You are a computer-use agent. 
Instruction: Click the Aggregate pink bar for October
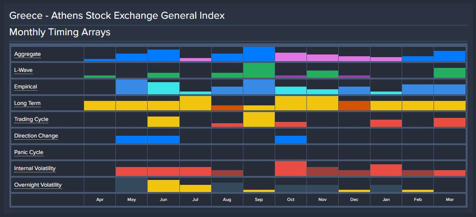(x=291, y=57)
